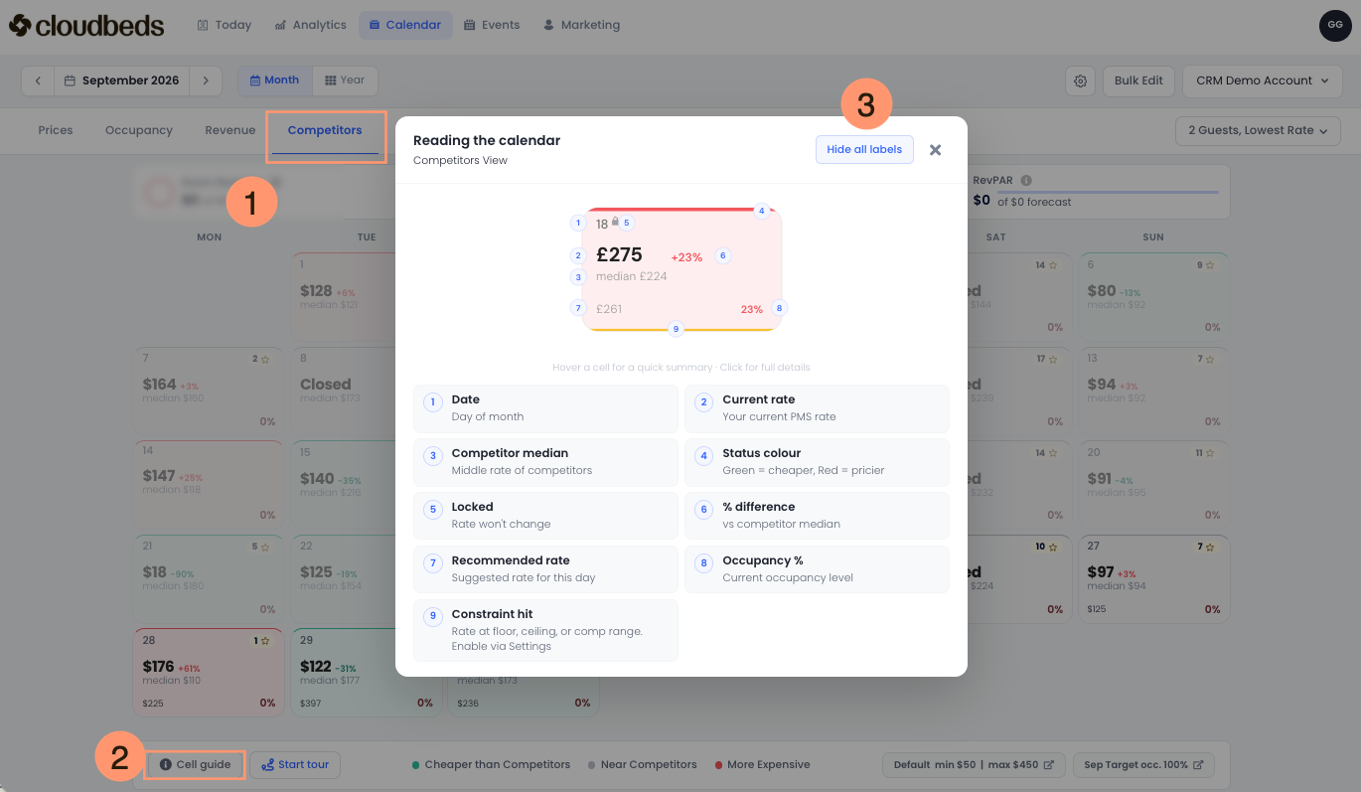Open the September 2026 date picker
Image resolution: width=1361 pixels, height=792 pixels.
pos(122,80)
